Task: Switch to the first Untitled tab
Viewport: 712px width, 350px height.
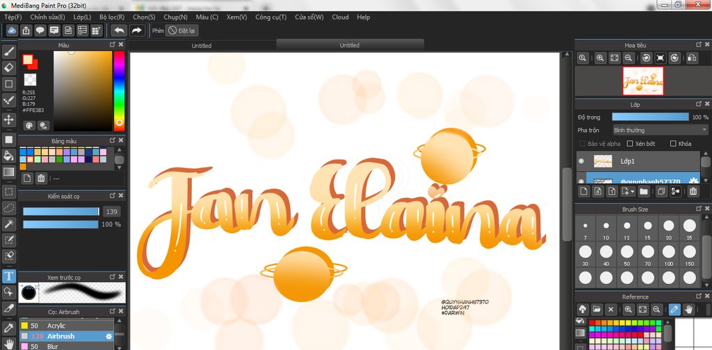Action: (202, 45)
